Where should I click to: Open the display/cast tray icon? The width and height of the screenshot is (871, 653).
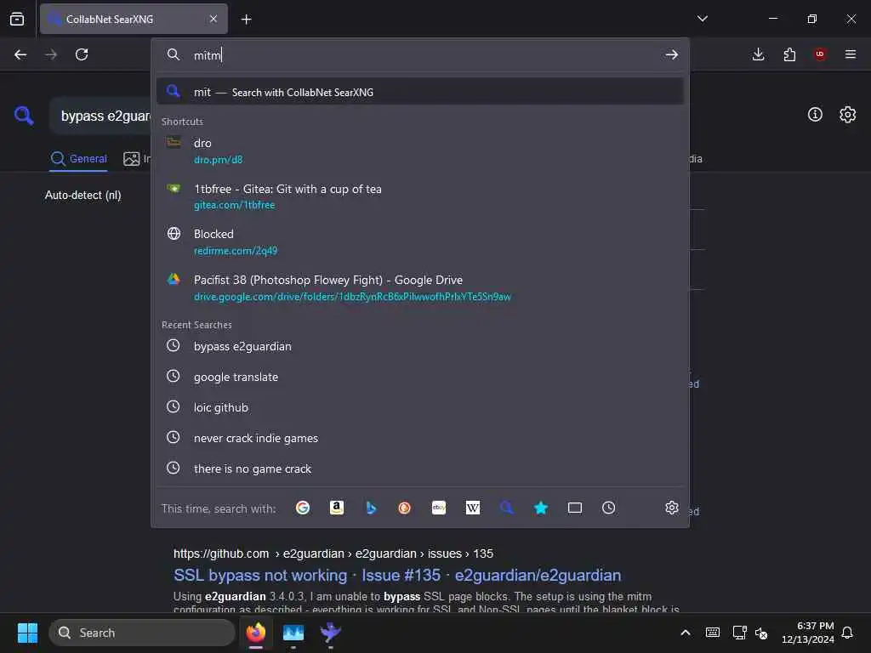[739, 633]
